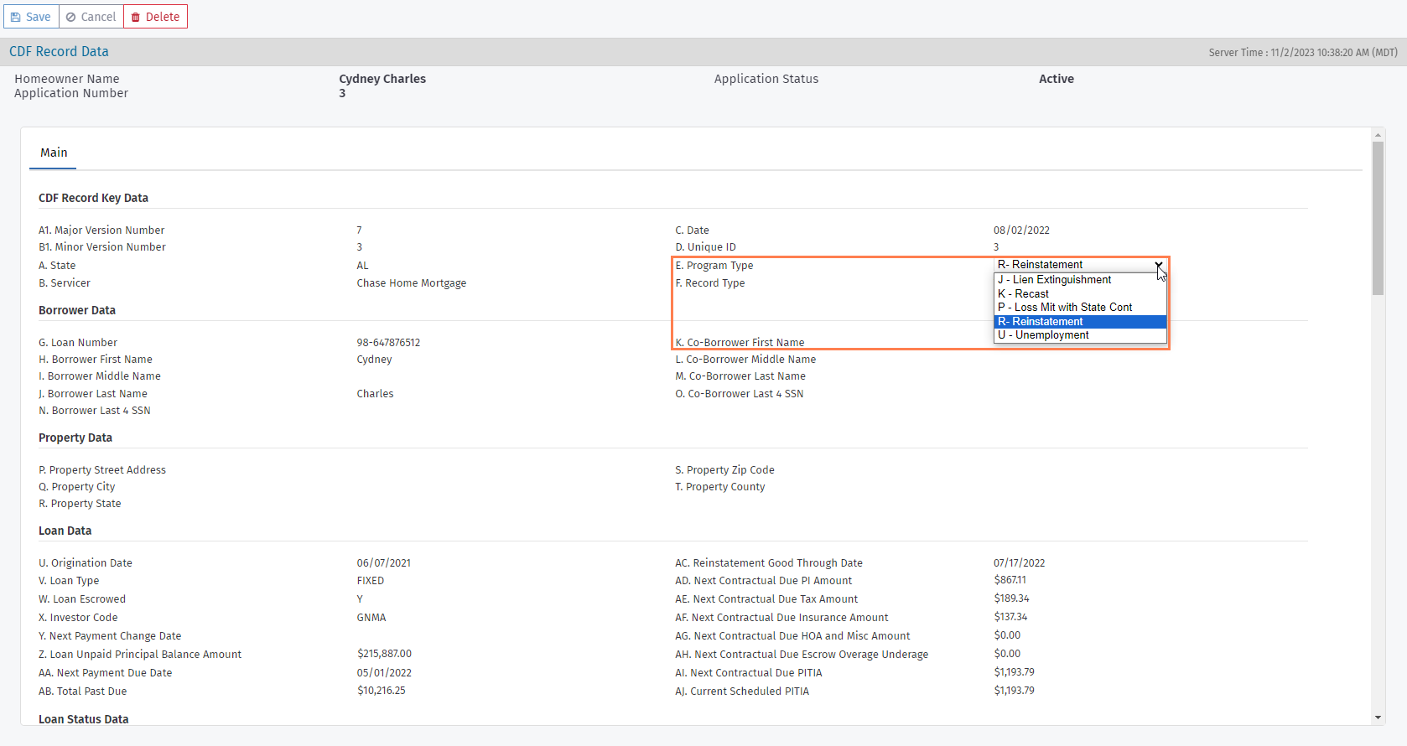Switch to the Main tab
The width and height of the screenshot is (1407, 746).
pyautogui.click(x=54, y=153)
